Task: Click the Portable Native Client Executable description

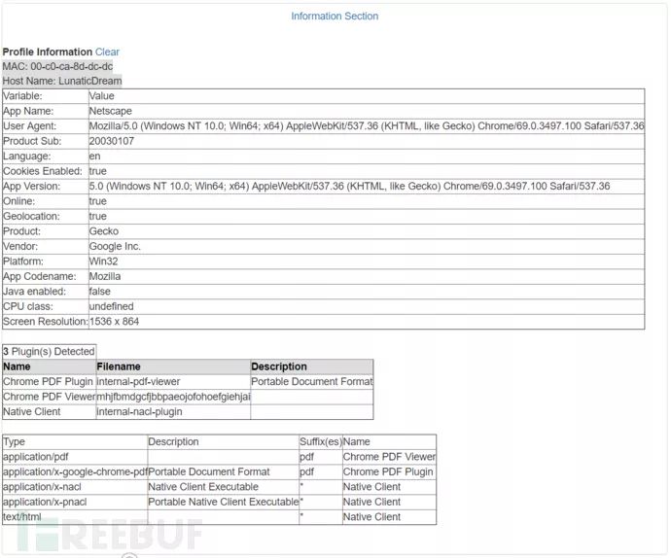Action: pos(223,502)
